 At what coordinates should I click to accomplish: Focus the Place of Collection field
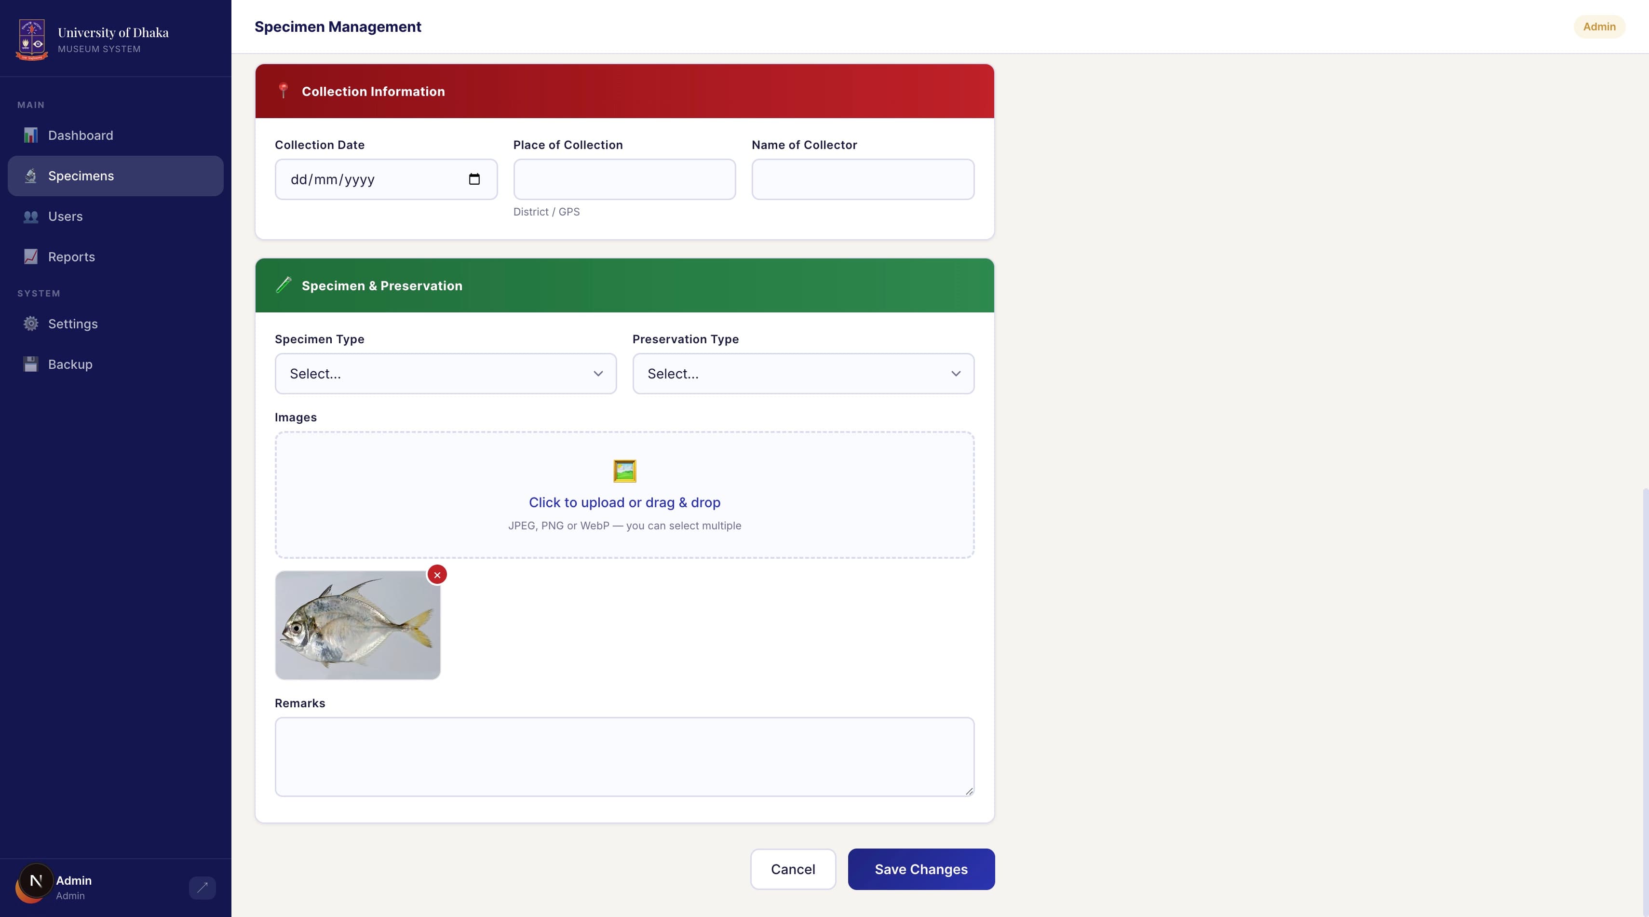click(625, 179)
